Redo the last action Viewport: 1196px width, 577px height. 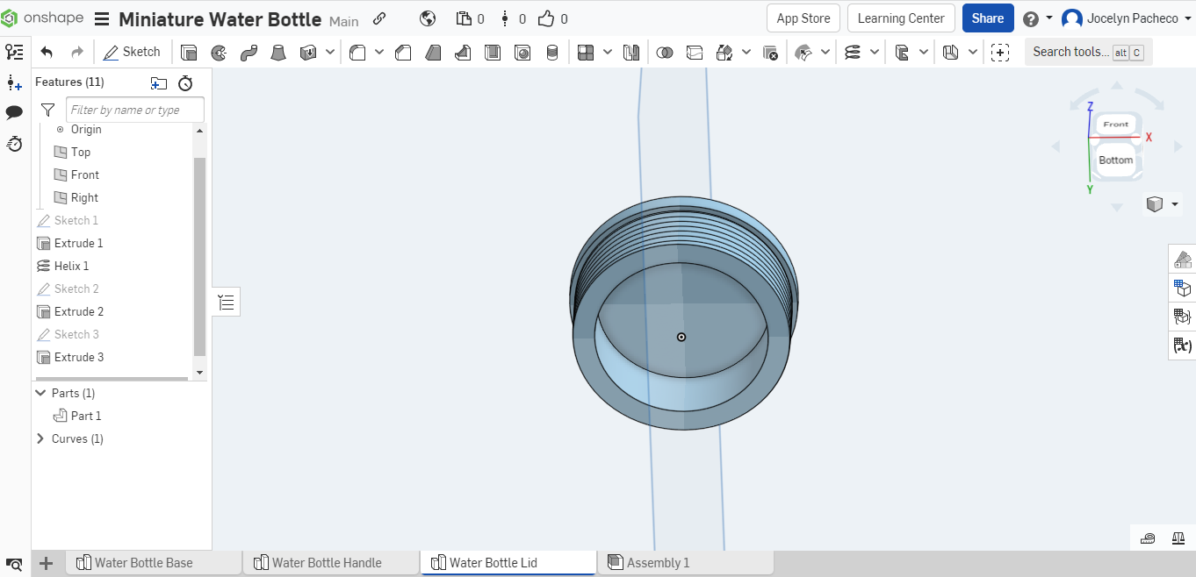click(x=77, y=53)
